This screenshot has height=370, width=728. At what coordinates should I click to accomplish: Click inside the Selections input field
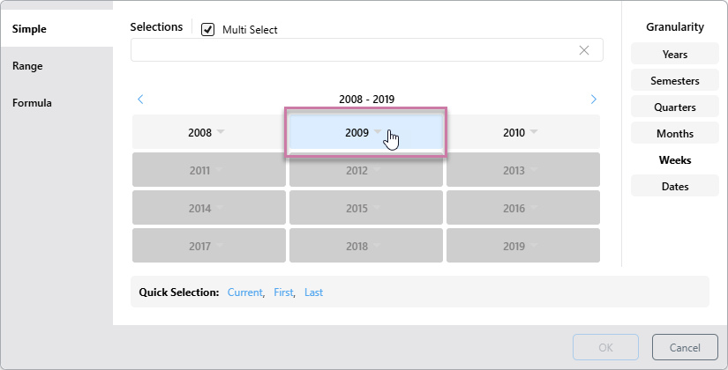point(353,50)
